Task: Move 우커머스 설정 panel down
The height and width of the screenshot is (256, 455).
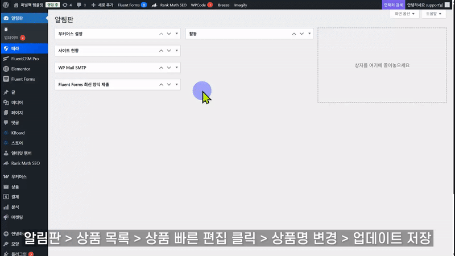Action: (169, 34)
